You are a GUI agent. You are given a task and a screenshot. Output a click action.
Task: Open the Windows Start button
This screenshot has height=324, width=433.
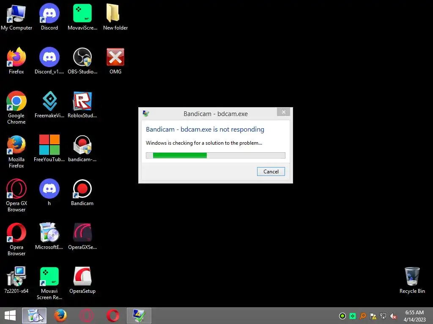(10, 316)
